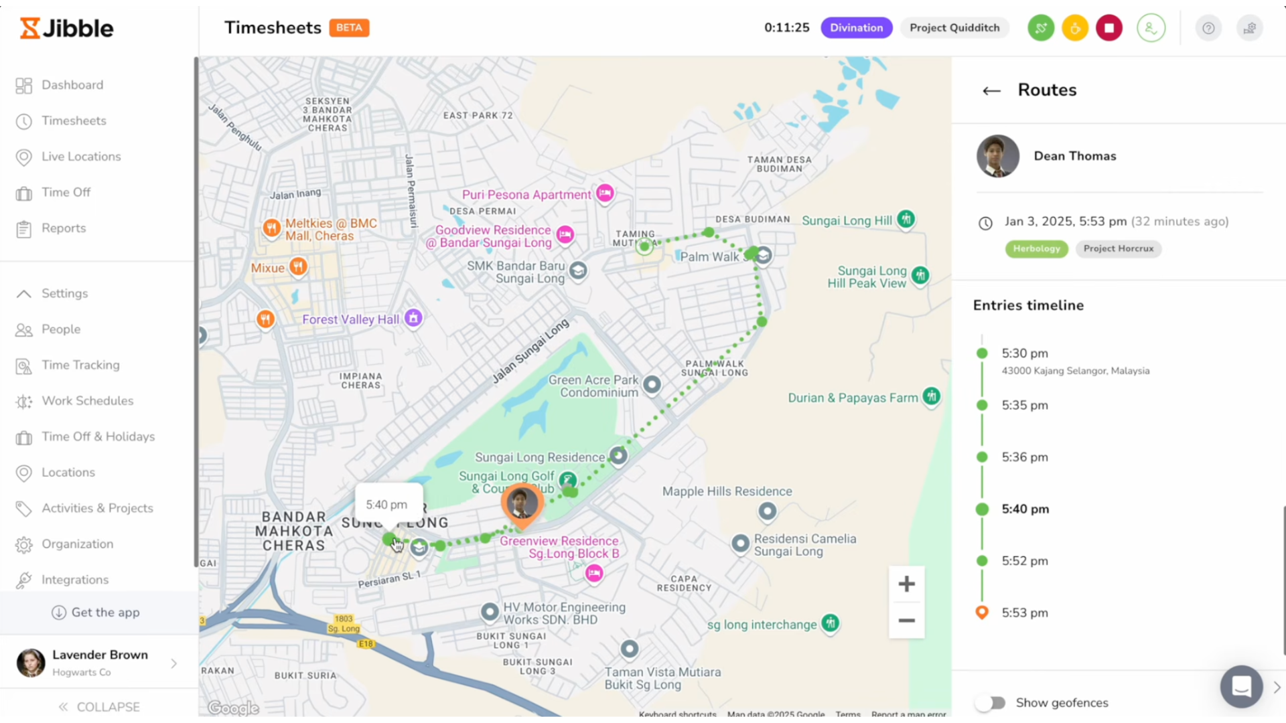Click the Project Quidditch tag
Viewport: 1286px width, 723px height.
click(954, 27)
